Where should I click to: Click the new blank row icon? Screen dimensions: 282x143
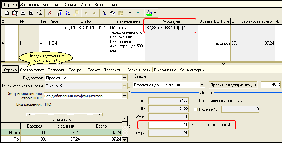pyautogui.click(x=7, y=13)
